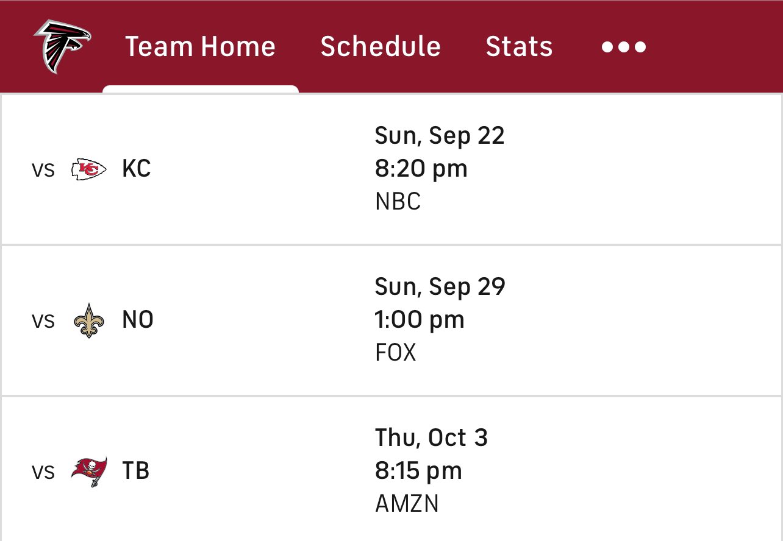
Task: Select the NO team abbreviation
Action: (138, 320)
